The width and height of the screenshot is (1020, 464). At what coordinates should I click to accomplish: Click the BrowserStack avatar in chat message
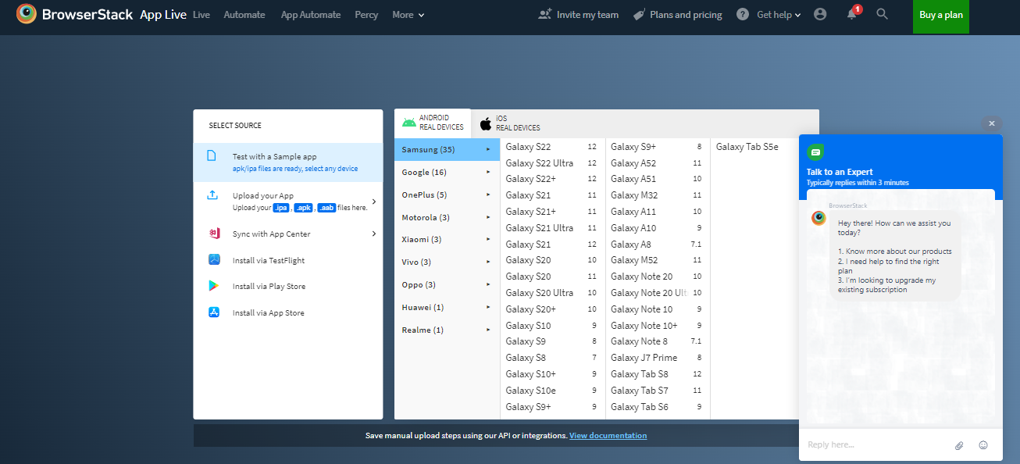tap(818, 218)
